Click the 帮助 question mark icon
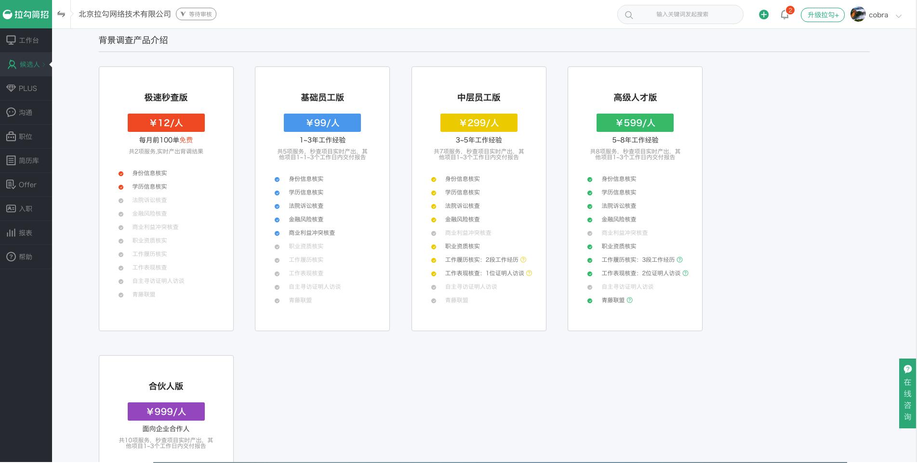The image size is (917, 463). click(11, 257)
